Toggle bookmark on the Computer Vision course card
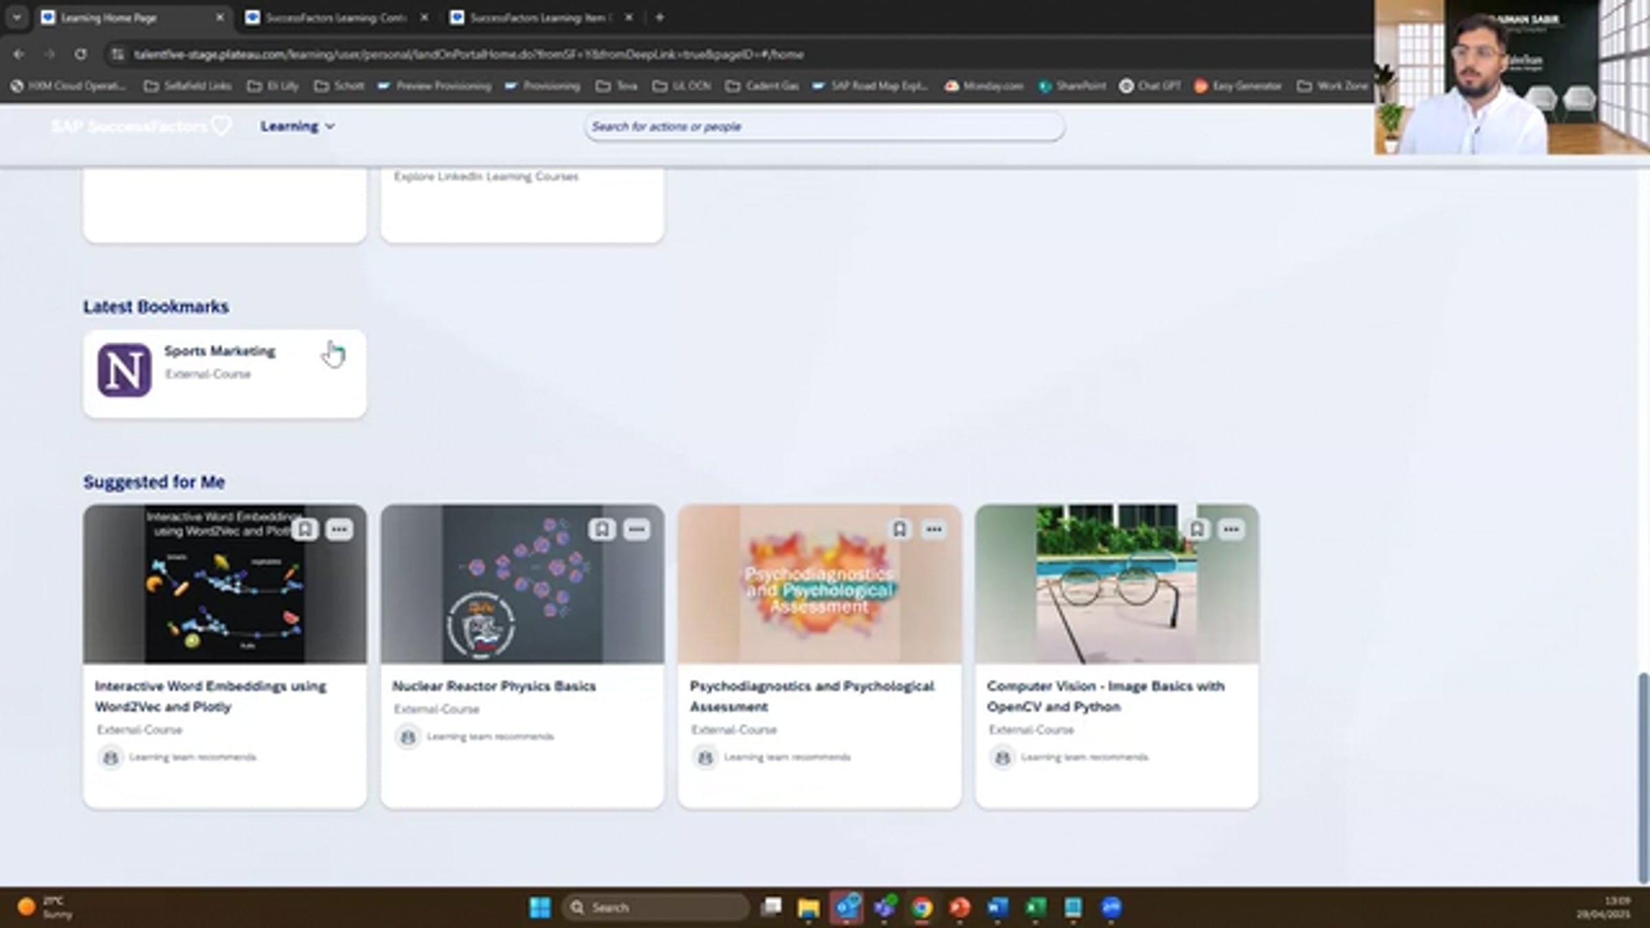This screenshot has height=928, width=1650. (x=1197, y=529)
